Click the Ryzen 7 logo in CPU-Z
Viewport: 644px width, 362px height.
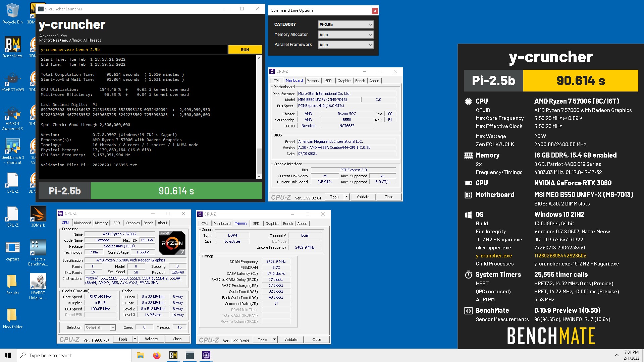(172, 243)
